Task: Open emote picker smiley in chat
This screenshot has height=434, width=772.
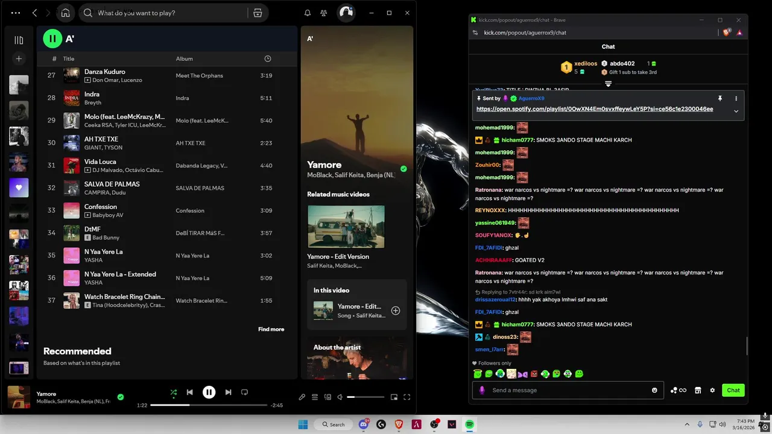Action: (x=654, y=390)
